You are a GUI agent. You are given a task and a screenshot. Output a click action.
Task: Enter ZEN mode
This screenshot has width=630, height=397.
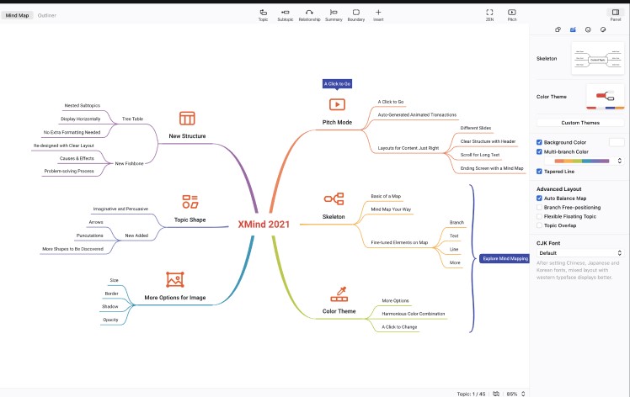489,15
